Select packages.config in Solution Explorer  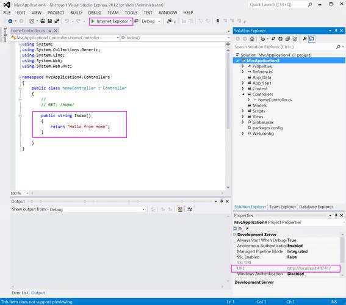click(267, 128)
